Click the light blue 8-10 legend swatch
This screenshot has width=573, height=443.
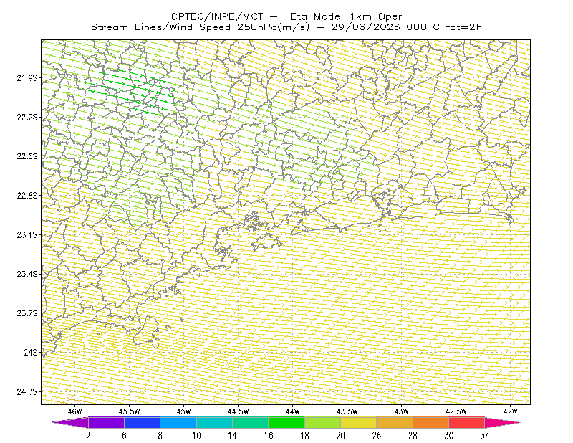(178, 422)
